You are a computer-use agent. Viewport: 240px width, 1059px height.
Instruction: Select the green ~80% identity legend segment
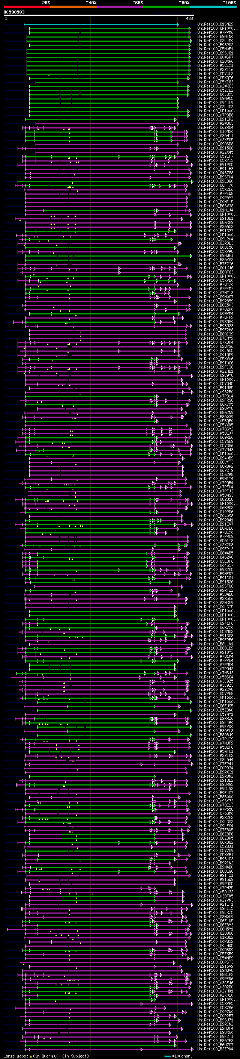[x=166, y=7]
